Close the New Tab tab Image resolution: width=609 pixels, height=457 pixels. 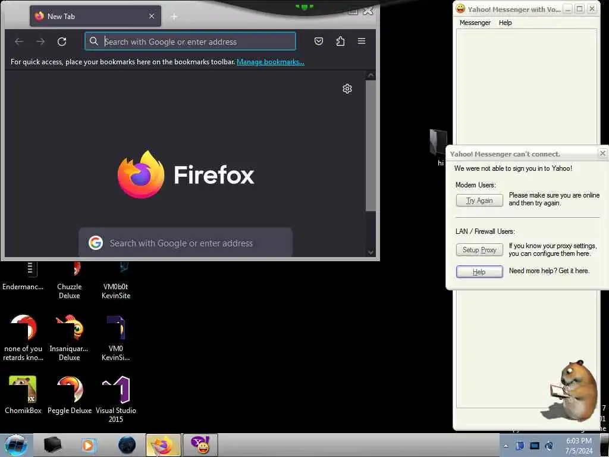(x=152, y=16)
